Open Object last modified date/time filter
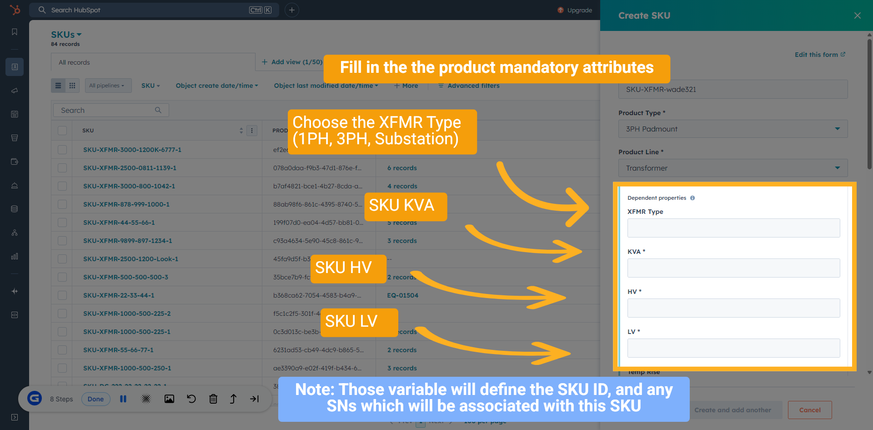This screenshot has height=430, width=873. coord(326,86)
